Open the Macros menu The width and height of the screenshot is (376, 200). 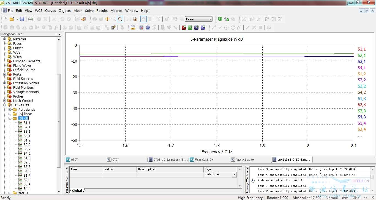click(x=116, y=11)
